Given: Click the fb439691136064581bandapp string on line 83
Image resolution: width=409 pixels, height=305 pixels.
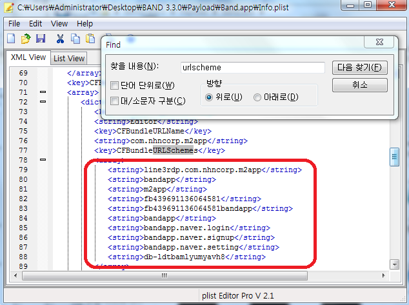Looking at the screenshot, I should pos(201,208).
